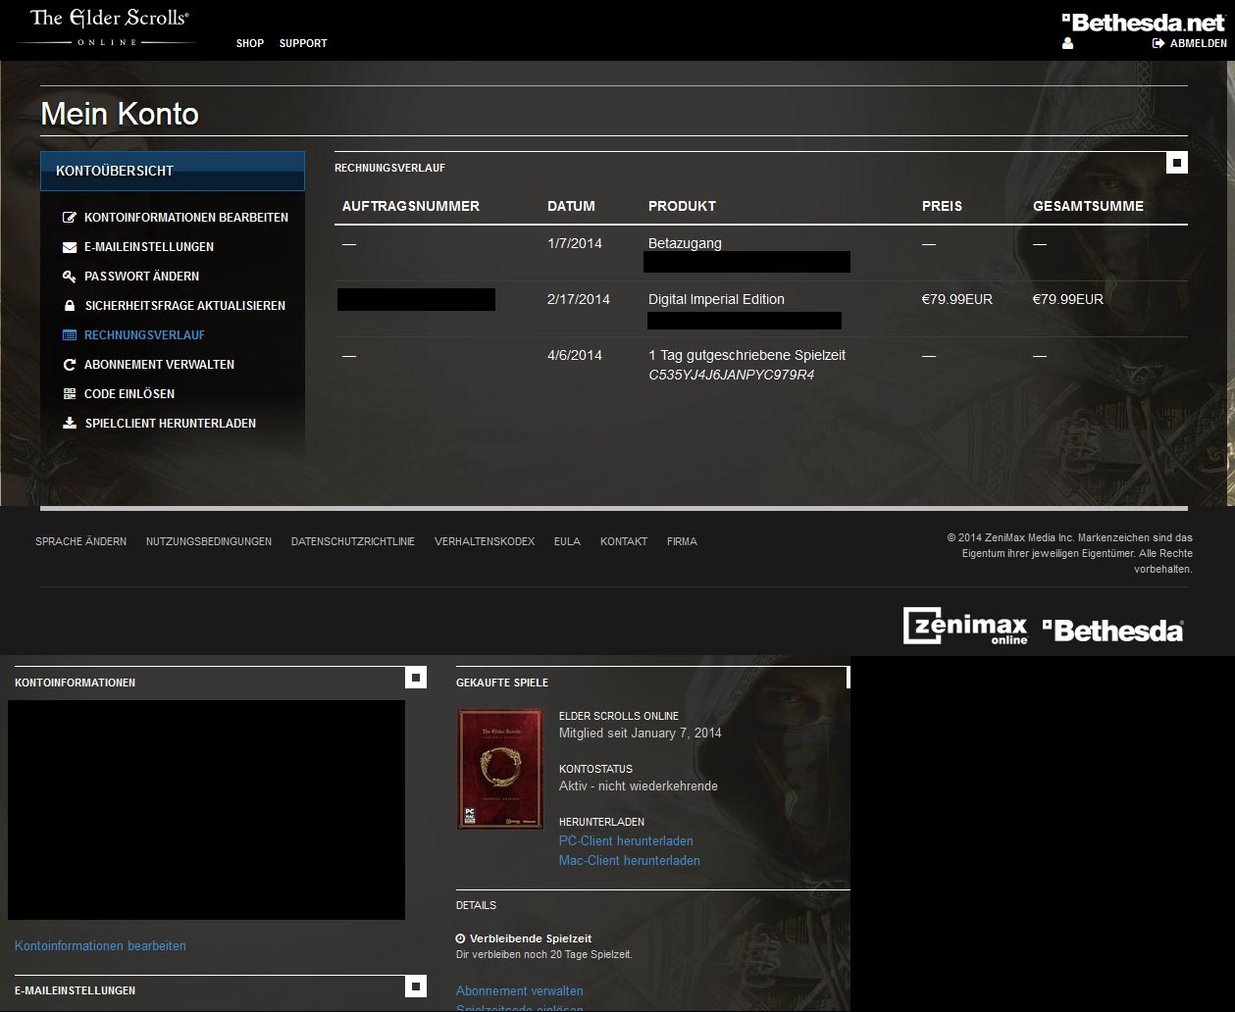Click the download icon for Spielclient herunterladen
The image size is (1235, 1012).
[x=69, y=424]
